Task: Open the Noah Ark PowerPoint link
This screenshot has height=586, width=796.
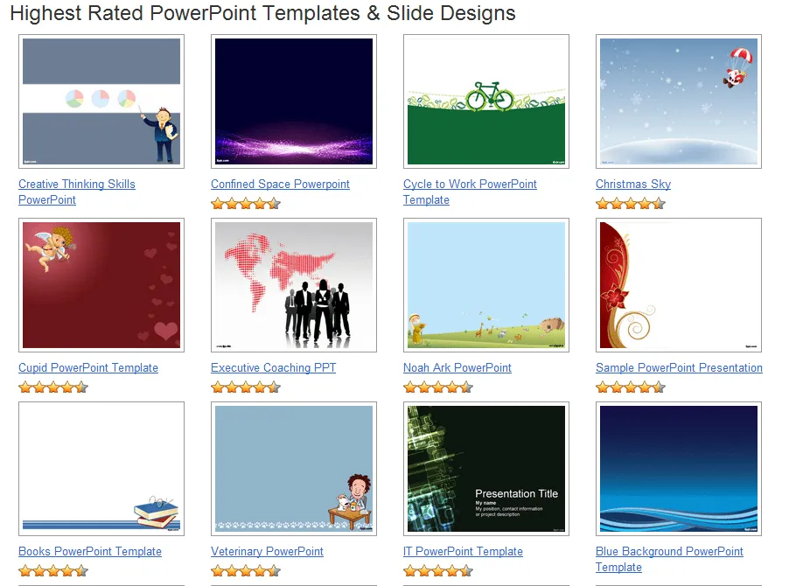Action: [457, 368]
